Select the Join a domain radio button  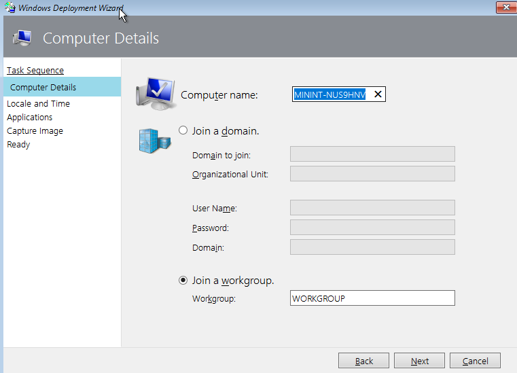(x=183, y=130)
